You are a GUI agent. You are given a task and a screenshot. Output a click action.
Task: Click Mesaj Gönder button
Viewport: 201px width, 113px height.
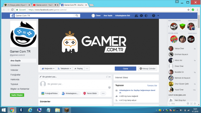click(x=147, y=69)
